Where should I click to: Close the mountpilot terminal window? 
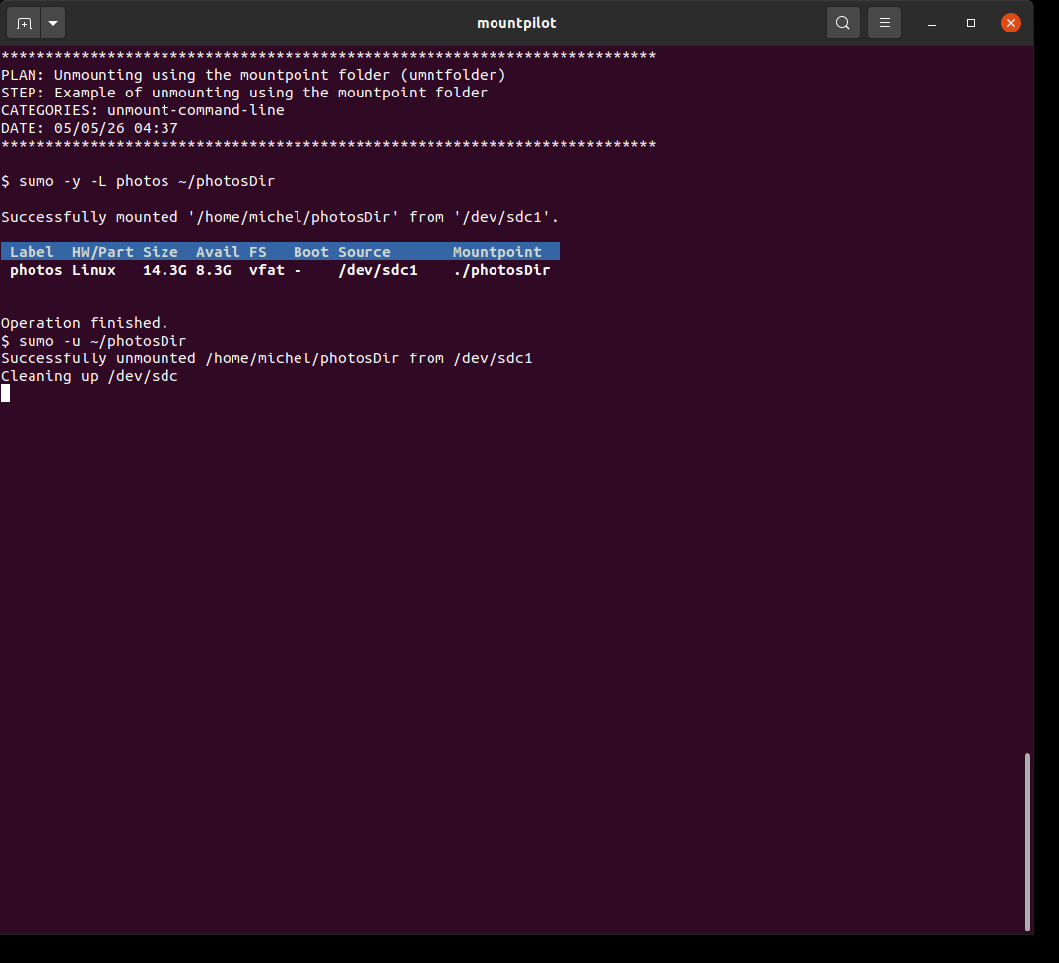tap(1011, 23)
